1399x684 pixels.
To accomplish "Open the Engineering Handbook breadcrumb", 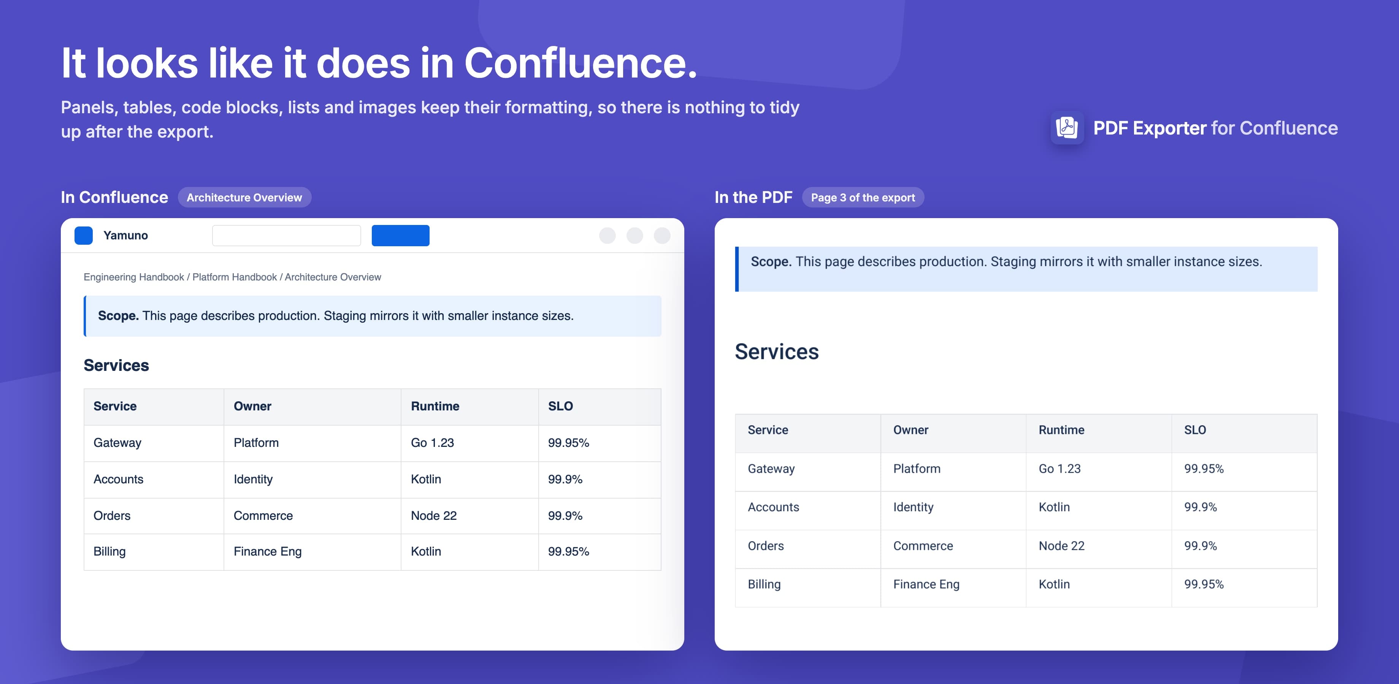I will pos(133,277).
